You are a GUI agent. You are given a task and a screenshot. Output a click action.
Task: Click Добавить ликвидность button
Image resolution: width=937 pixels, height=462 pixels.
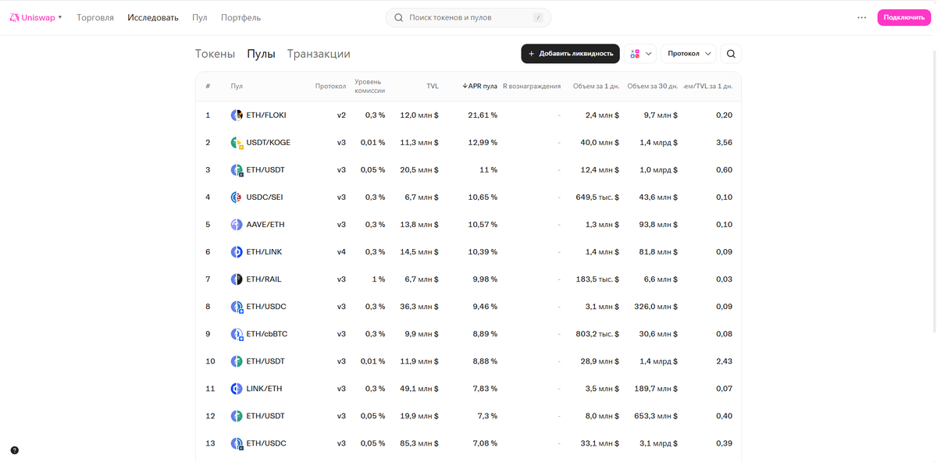[x=571, y=54]
